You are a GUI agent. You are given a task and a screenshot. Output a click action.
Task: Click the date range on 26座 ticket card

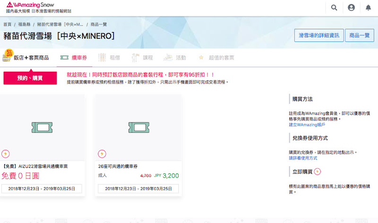[x=138, y=189]
